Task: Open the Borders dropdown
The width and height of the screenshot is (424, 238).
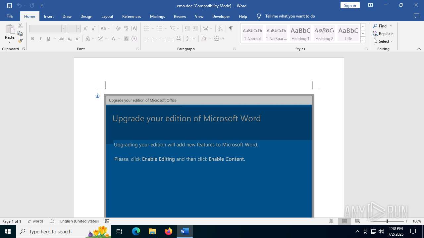Action: (x=223, y=39)
